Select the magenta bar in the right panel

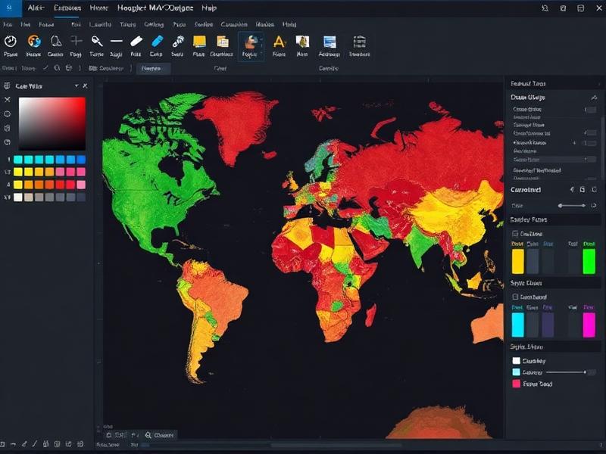click(x=589, y=325)
